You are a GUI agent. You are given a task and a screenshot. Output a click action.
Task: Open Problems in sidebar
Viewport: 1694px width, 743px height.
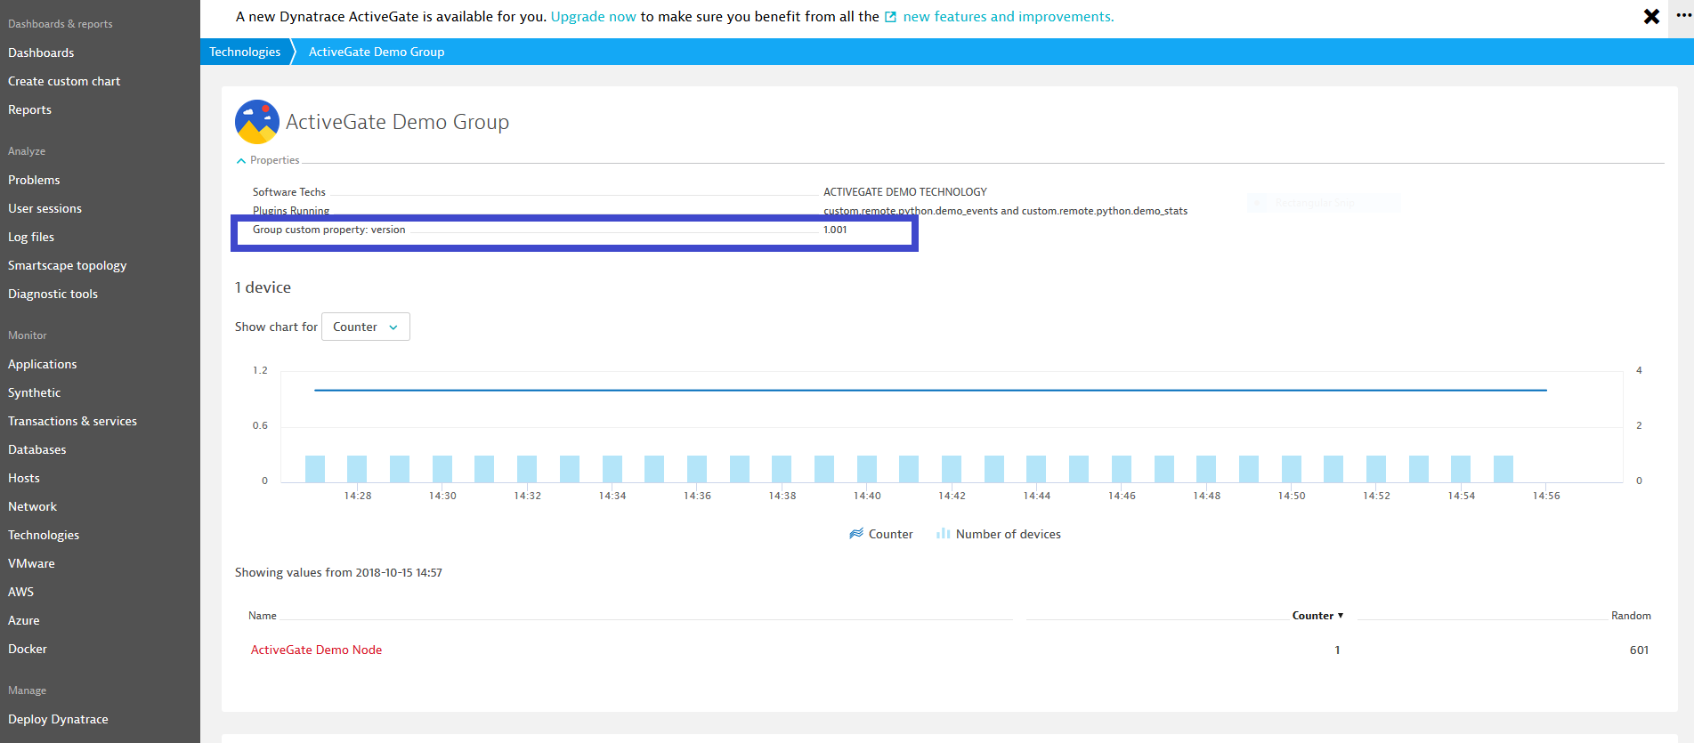[x=34, y=180]
